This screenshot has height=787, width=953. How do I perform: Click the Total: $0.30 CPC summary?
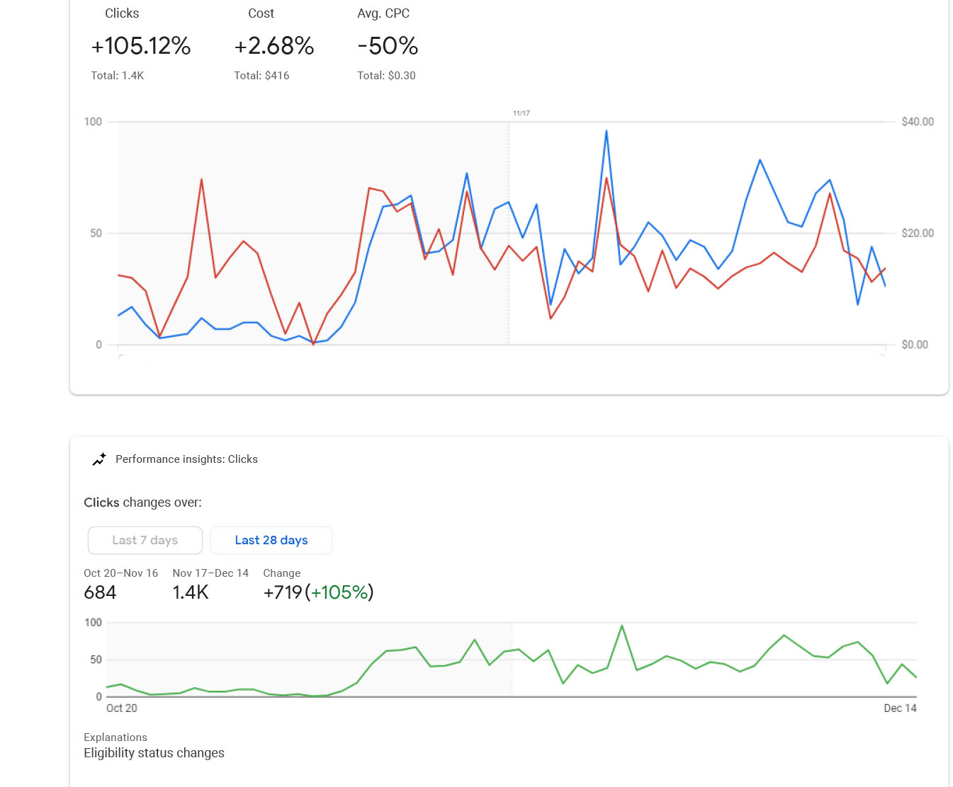click(386, 76)
